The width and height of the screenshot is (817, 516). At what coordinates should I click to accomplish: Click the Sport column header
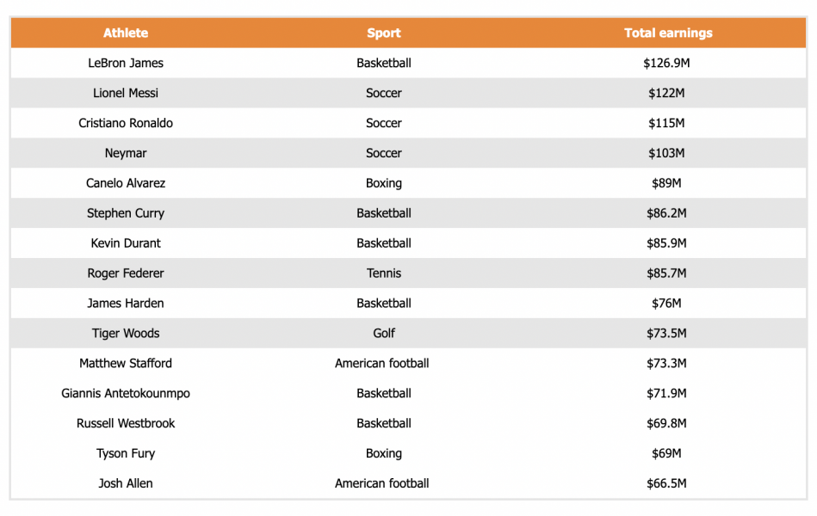tap(384, 33)
